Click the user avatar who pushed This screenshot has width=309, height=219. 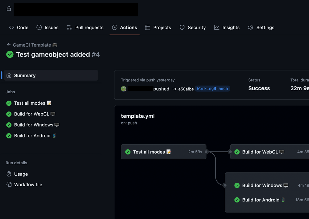[x=124, y=89]
